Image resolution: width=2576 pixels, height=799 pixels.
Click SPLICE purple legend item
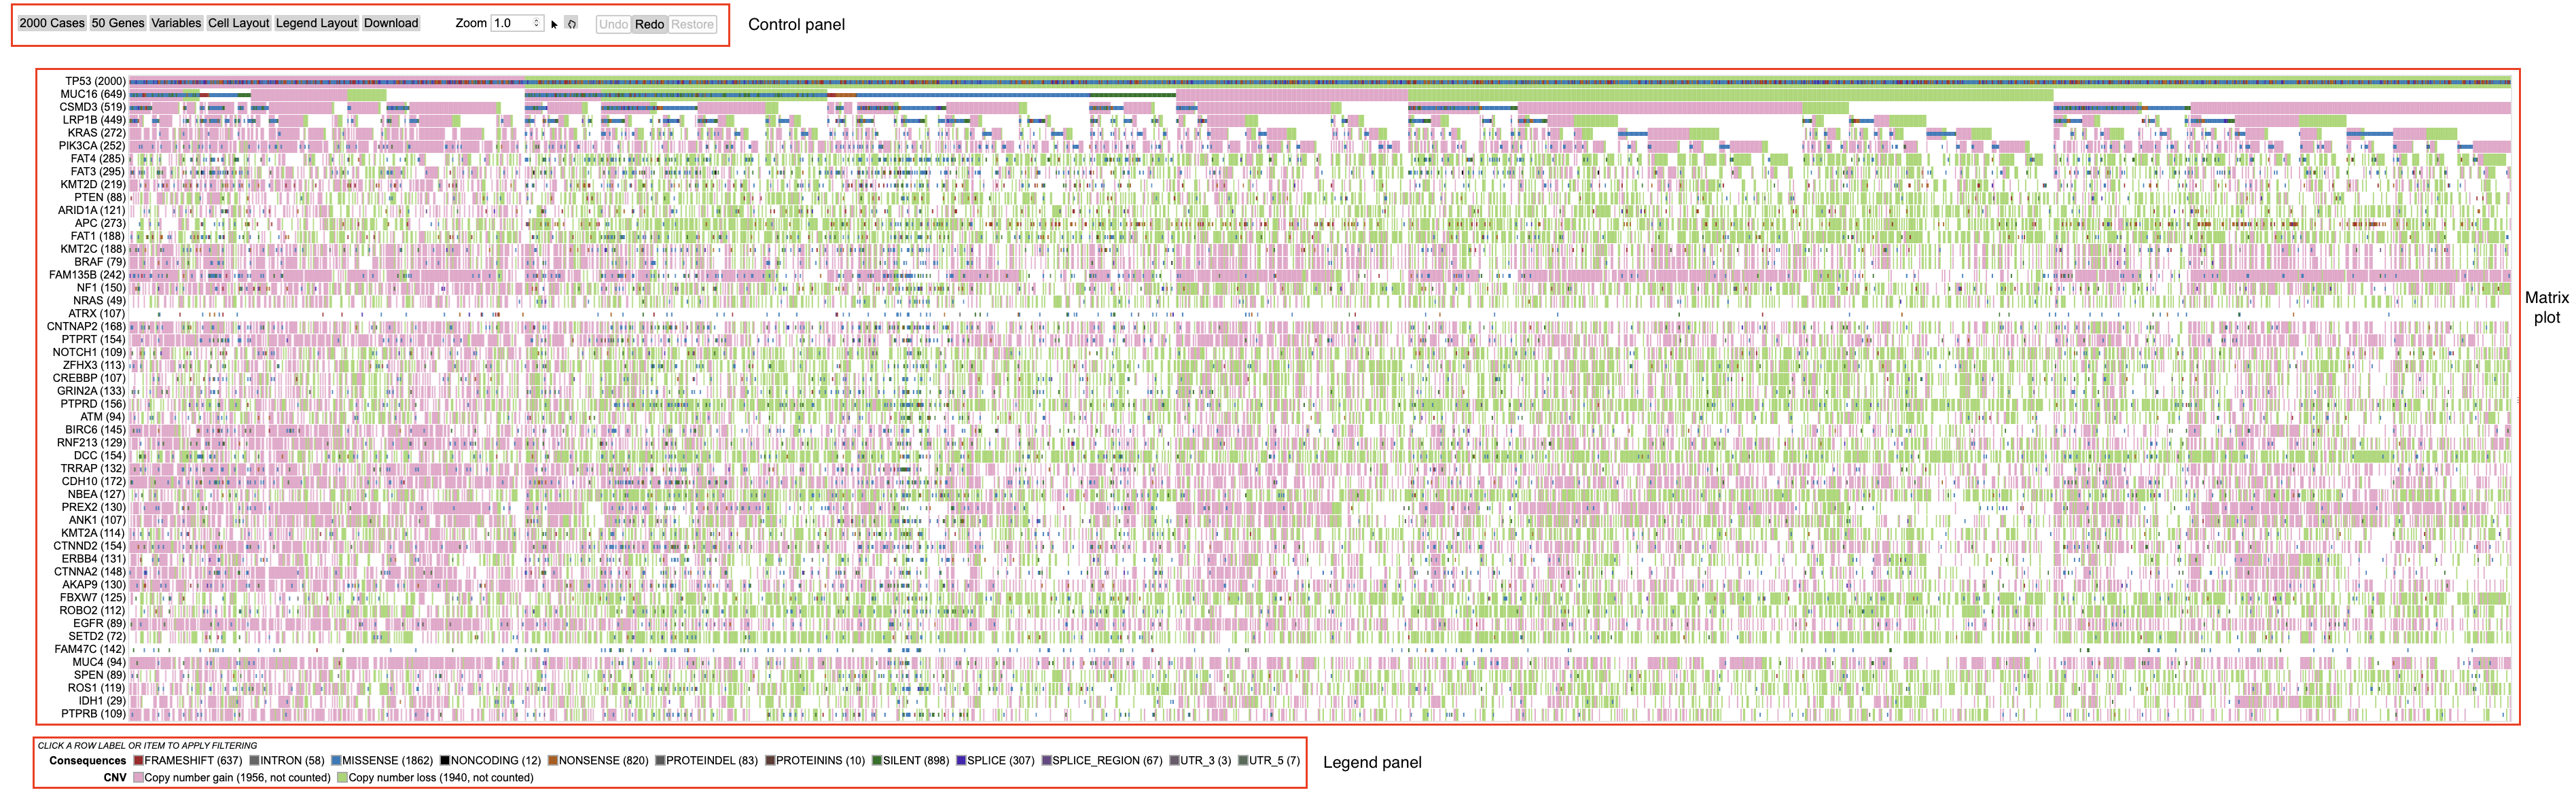999,761
